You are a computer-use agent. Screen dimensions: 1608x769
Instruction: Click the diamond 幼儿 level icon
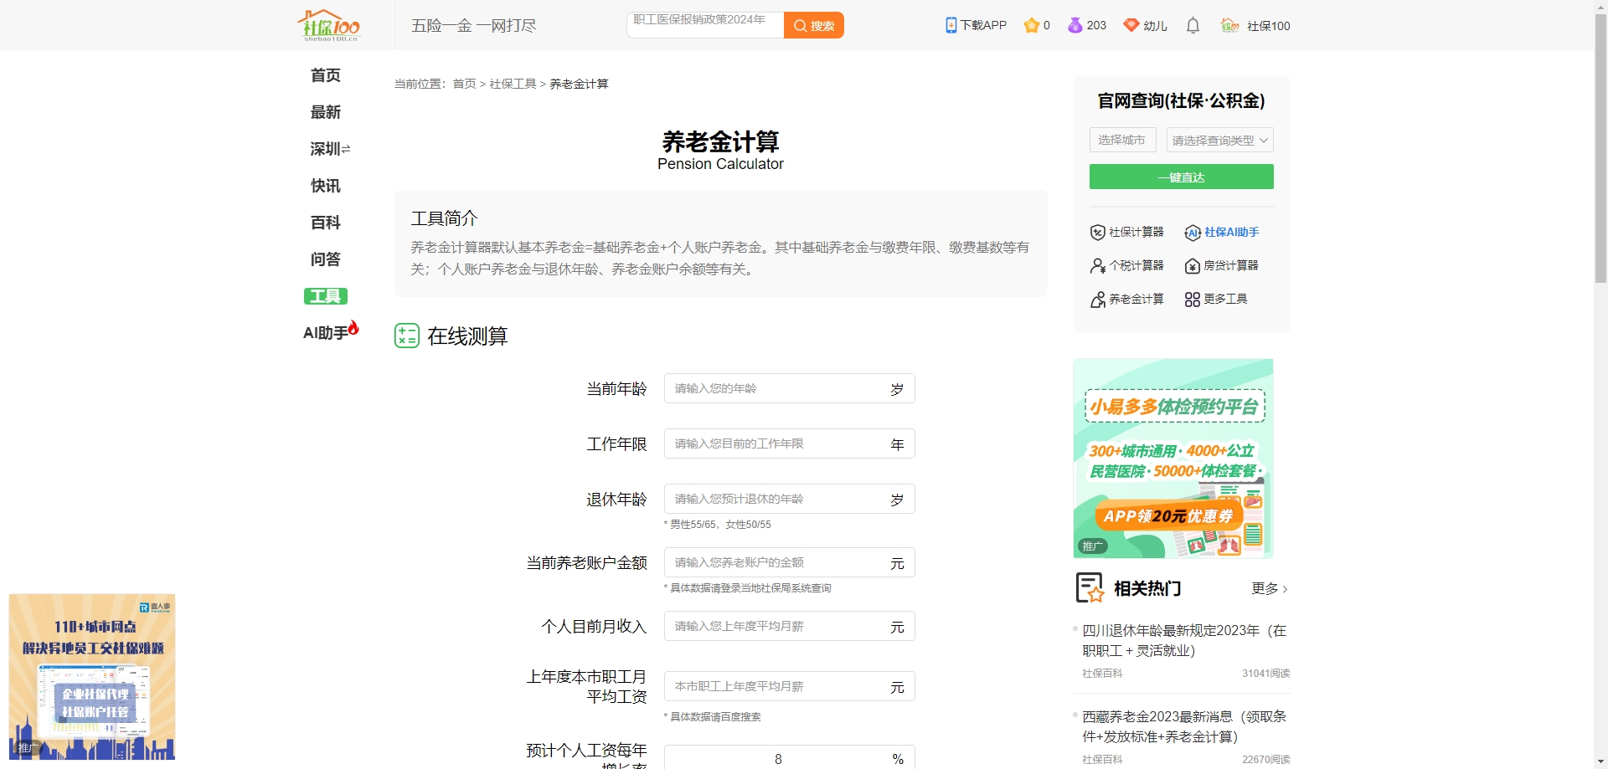click(1131, 25)
